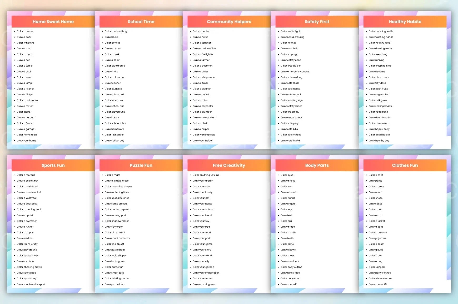The height and width of the screenshot is (304, 458).
Task: Click the 'Color spot difference' list item
Action: point(117,198)
